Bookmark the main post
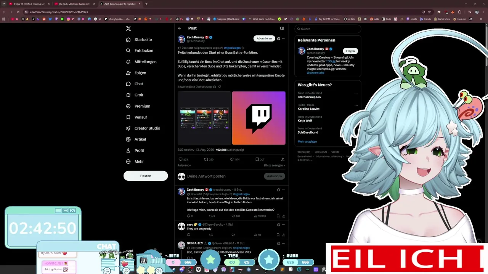 tap(257, 159)
